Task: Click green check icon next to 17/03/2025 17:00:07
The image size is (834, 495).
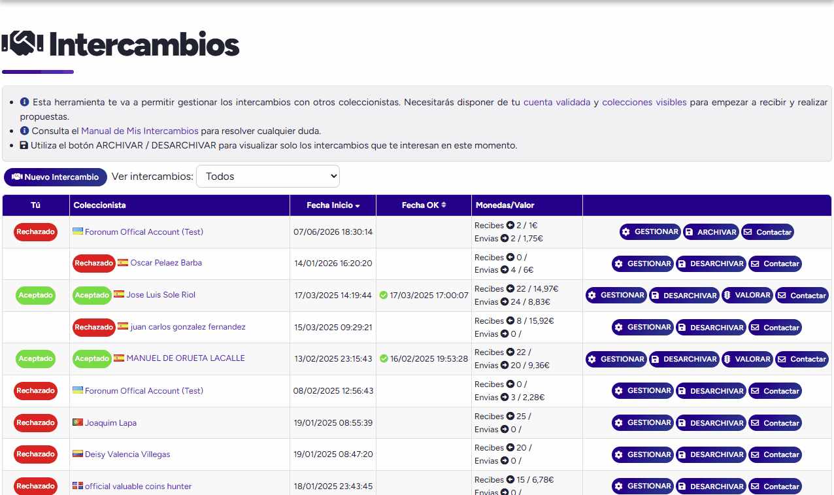Action: tap(384, 296)
